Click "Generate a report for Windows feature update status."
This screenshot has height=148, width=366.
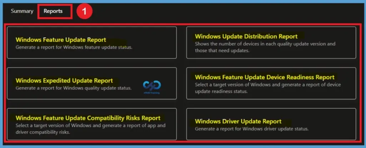tap(74, 47)
